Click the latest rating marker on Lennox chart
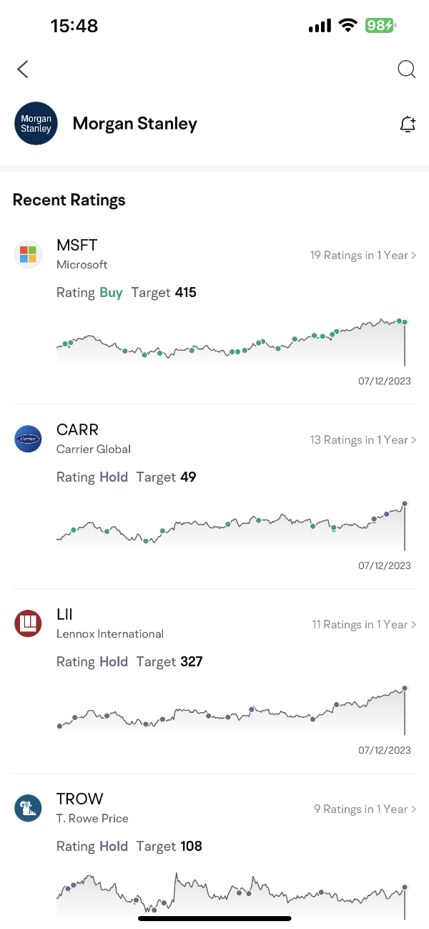Screen dimensions: 429x929 click(x=405, y=689)
